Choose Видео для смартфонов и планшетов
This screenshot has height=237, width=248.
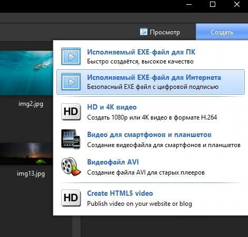[150, 139]
